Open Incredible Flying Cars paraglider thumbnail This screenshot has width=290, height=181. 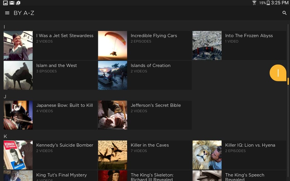[x=113, y=46]
